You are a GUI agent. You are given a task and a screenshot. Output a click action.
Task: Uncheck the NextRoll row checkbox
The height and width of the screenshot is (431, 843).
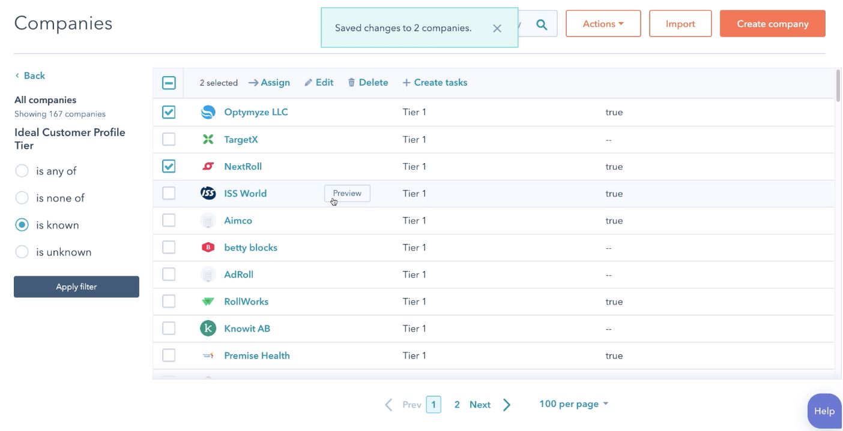point(169,166)
